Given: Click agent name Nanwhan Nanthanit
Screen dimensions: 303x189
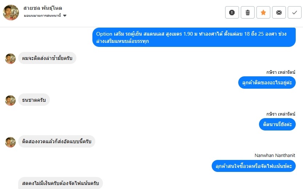Looking at the screenshot, I should 275,156.
